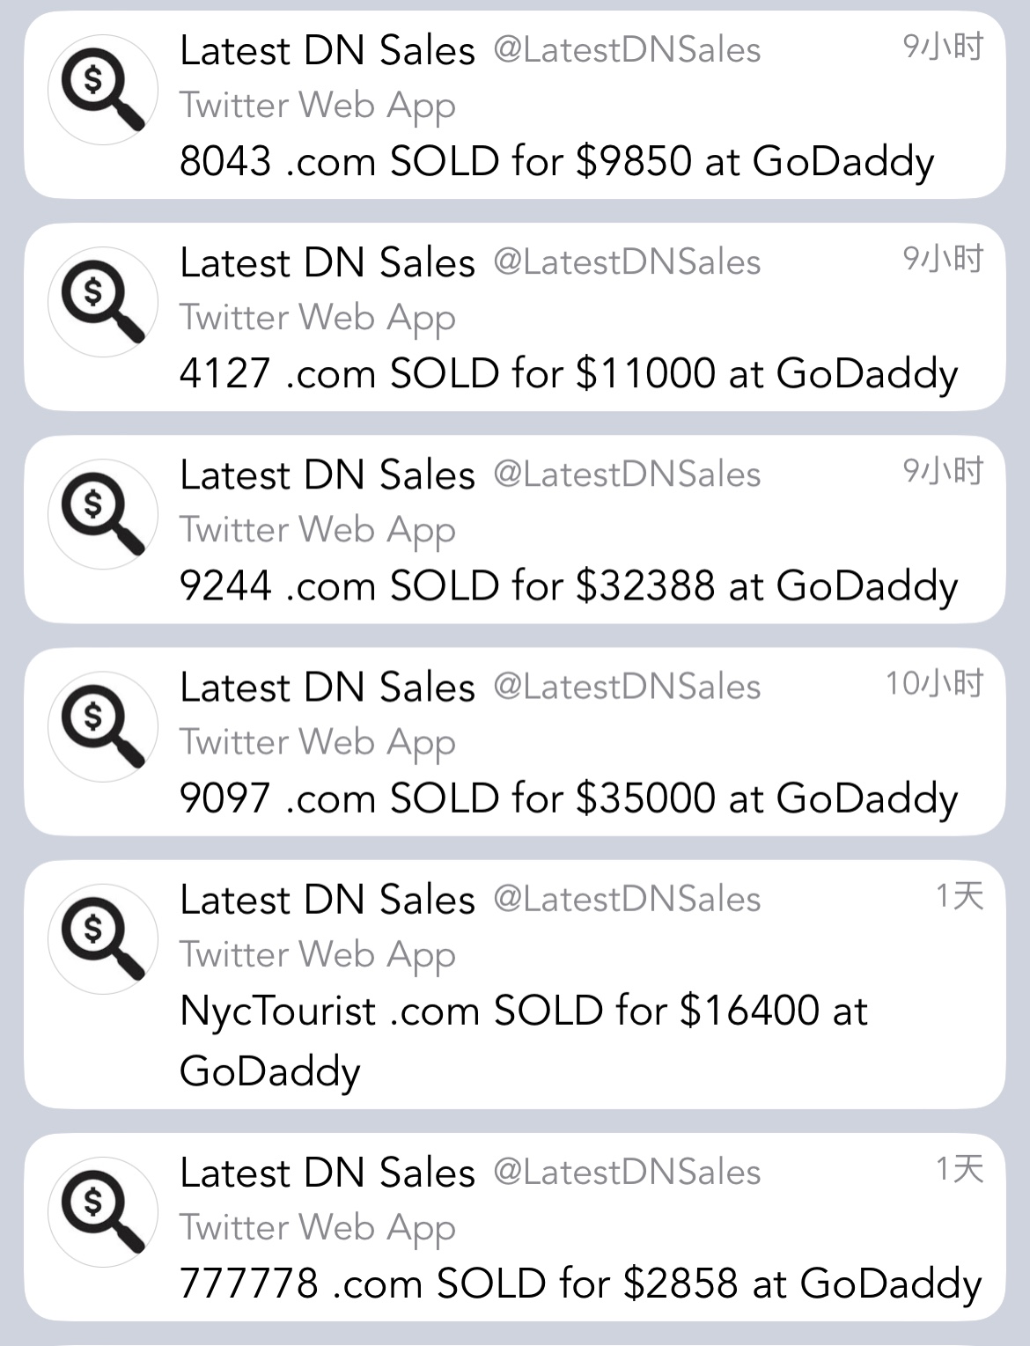Open the 777778 .com SOLD for $2858 tweet text
The height and width of the screenshot is (1346, 1030).
click(580, 1283)
